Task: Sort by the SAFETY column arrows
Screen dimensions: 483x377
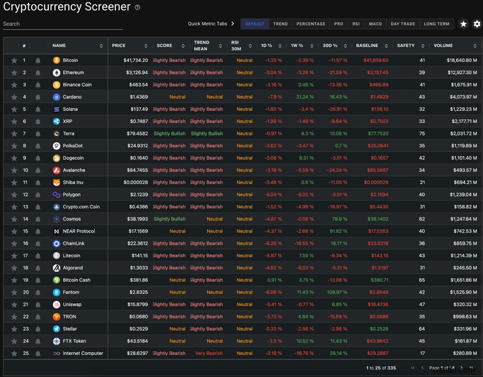Action: pyautogui.click(x=422, y=46)
